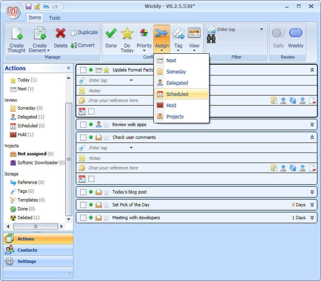Toggle date checkbox under Check user comments
This screenshot has height=281, width=321.
tap(91, 179)
